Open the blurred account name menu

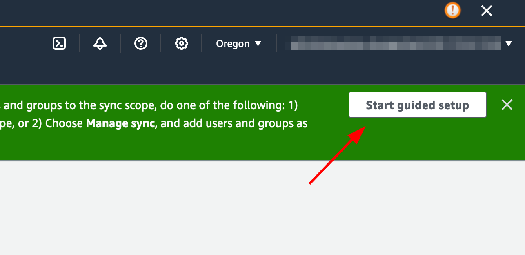(395, 43)
